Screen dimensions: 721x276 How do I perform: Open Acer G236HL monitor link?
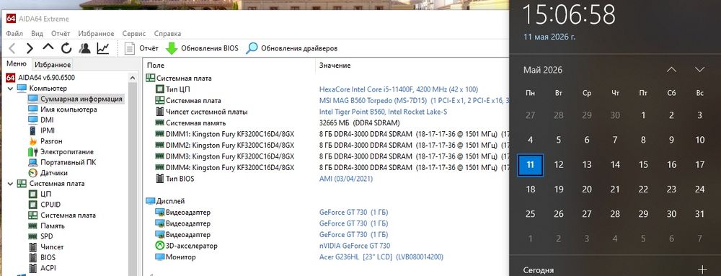point(381,257)
